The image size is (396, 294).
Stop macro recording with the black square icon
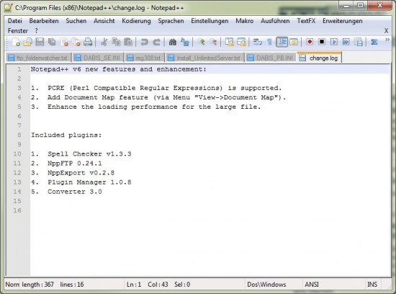322,42
